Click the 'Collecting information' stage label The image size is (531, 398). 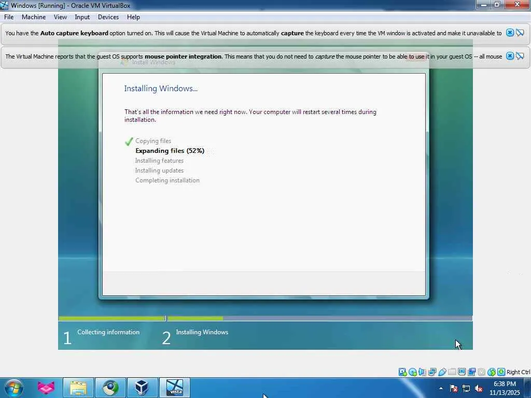pyautogui.click(x=108, y=332)
